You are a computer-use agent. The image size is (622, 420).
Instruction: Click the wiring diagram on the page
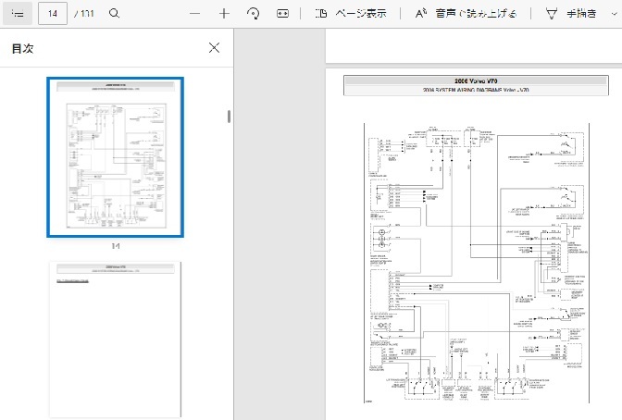477,263
